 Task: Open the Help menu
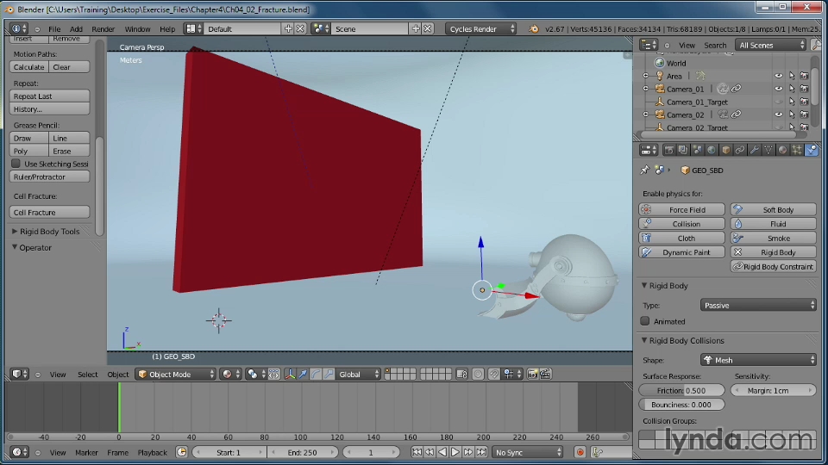[166, 29]
